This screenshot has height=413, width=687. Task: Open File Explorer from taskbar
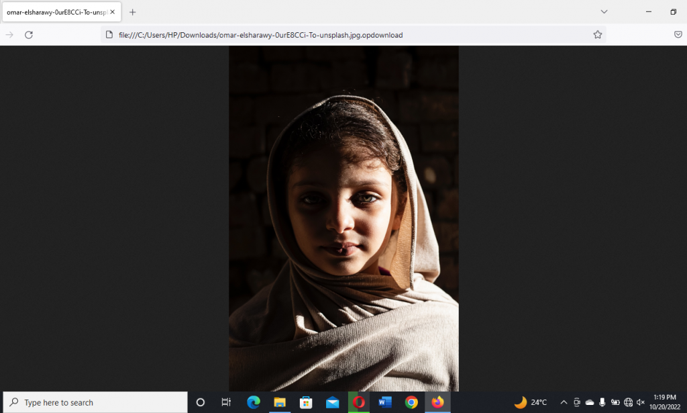280,402
